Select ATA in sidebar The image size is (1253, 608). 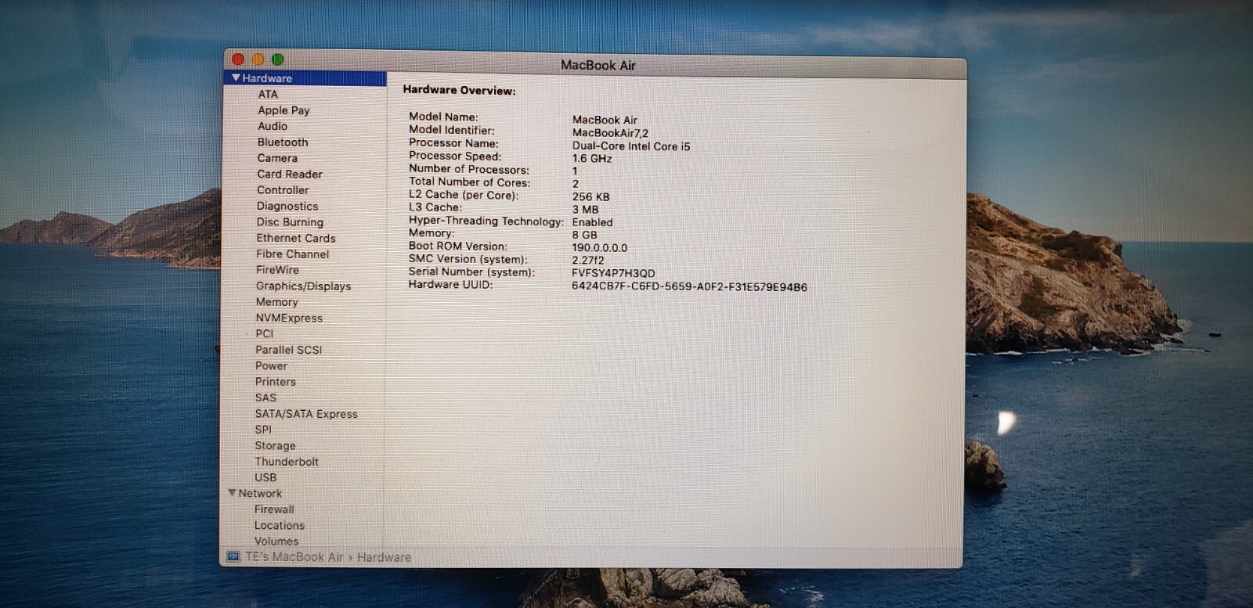268,94
